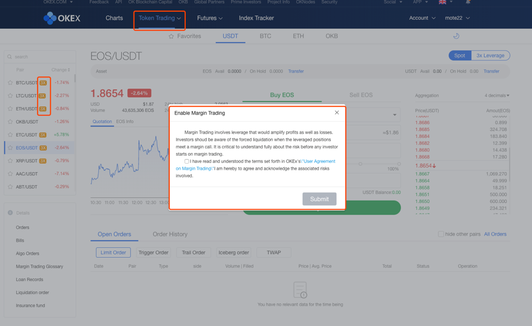Click the middle amount slider marker
532x326 pixels.
coord(360,164)
